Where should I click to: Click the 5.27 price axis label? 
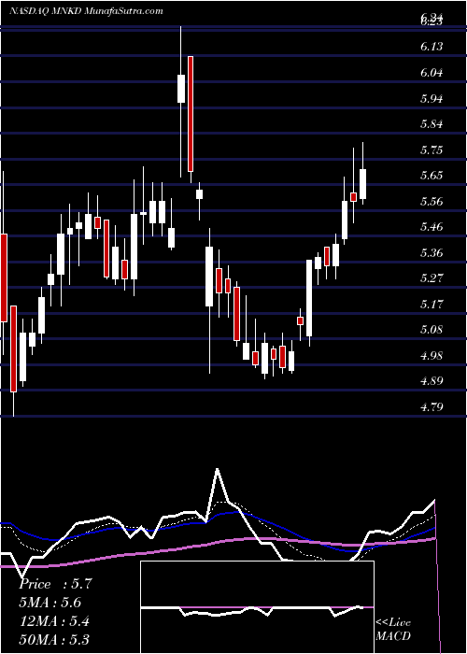point(432,278)
